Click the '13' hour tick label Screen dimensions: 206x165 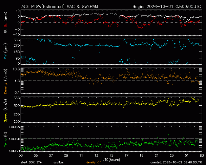[96, 155]
